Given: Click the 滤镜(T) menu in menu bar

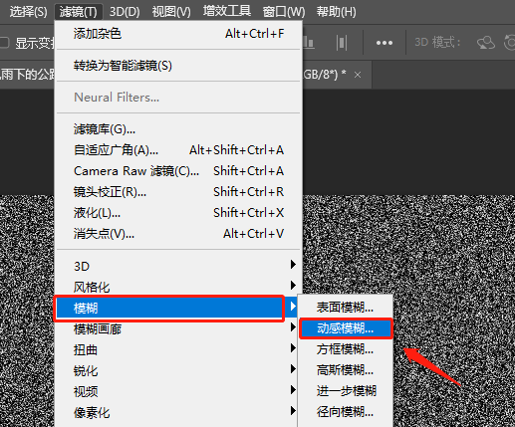Looking at the screenshot, I should [x=79, y=12].
